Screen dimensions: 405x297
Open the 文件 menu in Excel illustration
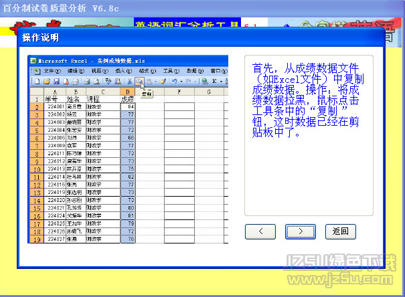coord(52,71)
